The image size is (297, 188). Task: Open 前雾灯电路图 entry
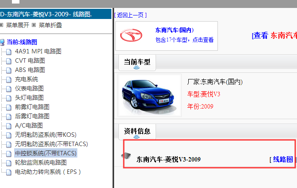[32, 107]
